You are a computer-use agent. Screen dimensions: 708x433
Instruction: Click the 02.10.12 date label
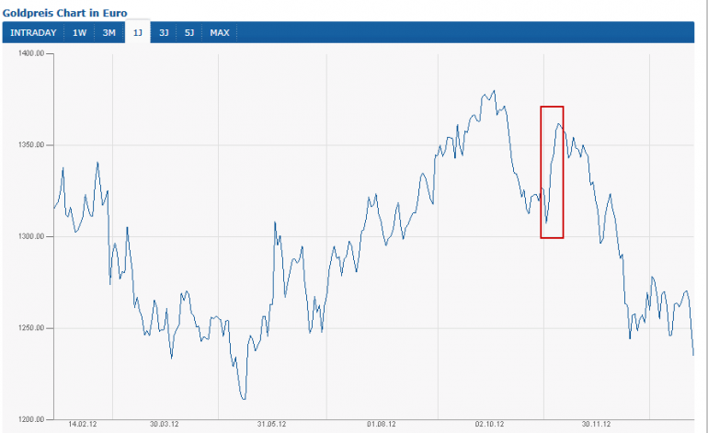pos(489,425)
